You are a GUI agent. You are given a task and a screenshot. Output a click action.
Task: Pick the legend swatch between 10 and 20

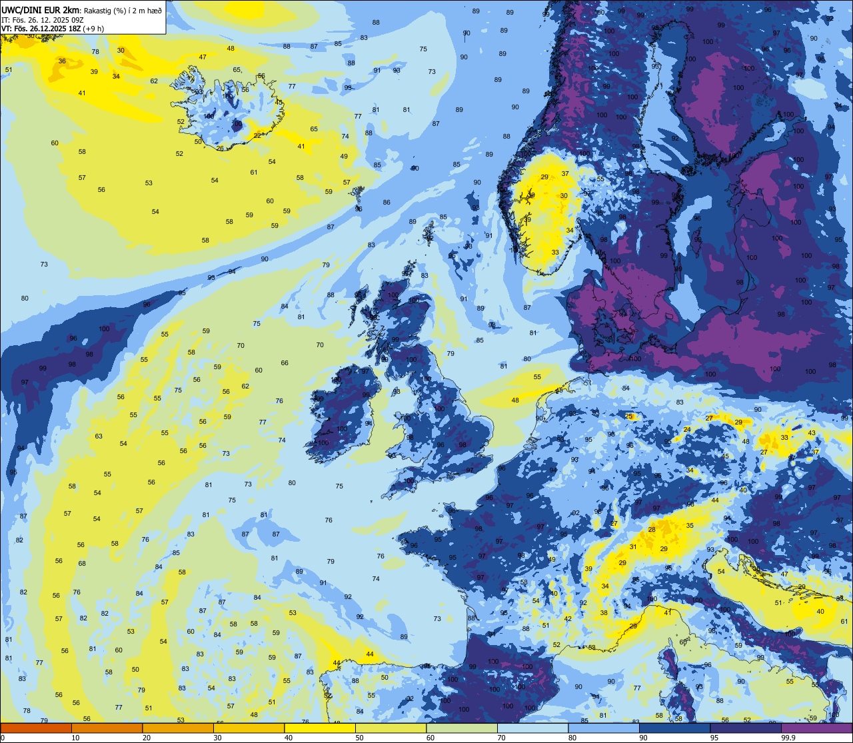pyautogui.click(x=107, y=728)
